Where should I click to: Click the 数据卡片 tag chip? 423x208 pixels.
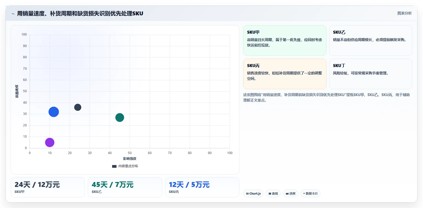310,193
